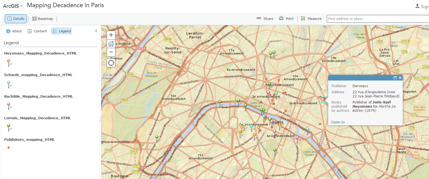Click the orange Huysmans pin legend symbol

click(x=9, y=63)
